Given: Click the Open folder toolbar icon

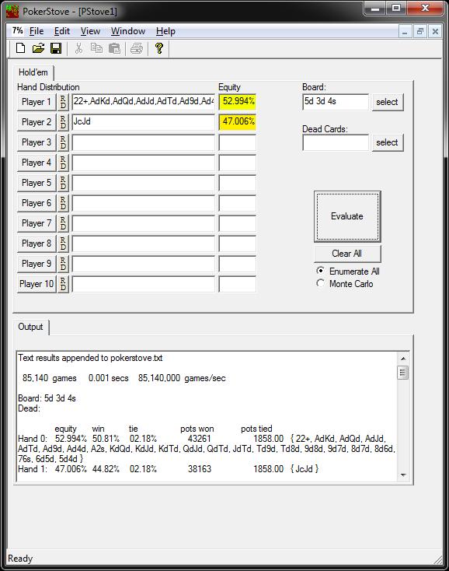Looking at the screenshot, I should tap(38, 48).
